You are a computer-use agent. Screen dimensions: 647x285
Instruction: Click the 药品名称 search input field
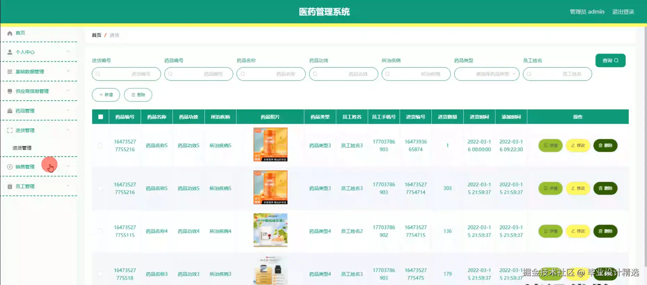tap(271, 74)
